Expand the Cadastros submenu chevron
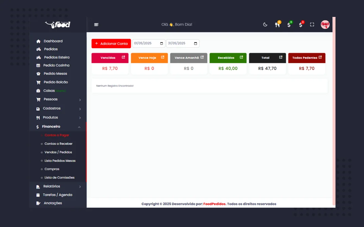Viewport: 364px width, 227px height. (80, 109)
